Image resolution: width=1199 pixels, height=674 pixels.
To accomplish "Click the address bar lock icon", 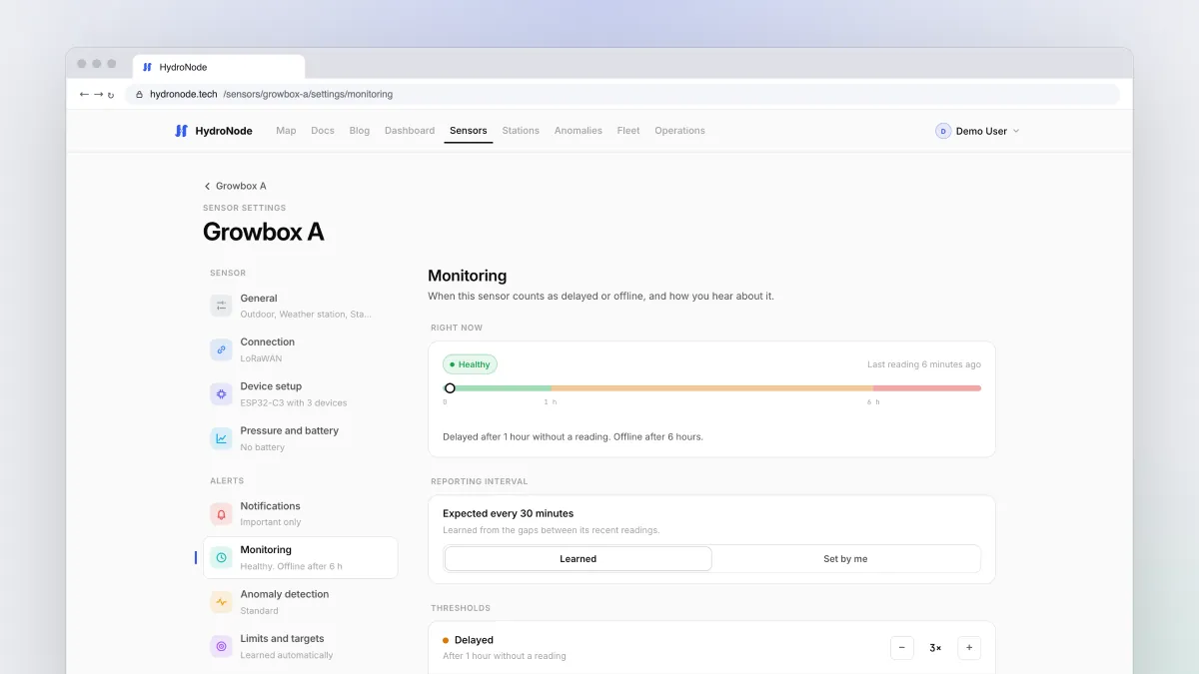I will click(140, 95).
